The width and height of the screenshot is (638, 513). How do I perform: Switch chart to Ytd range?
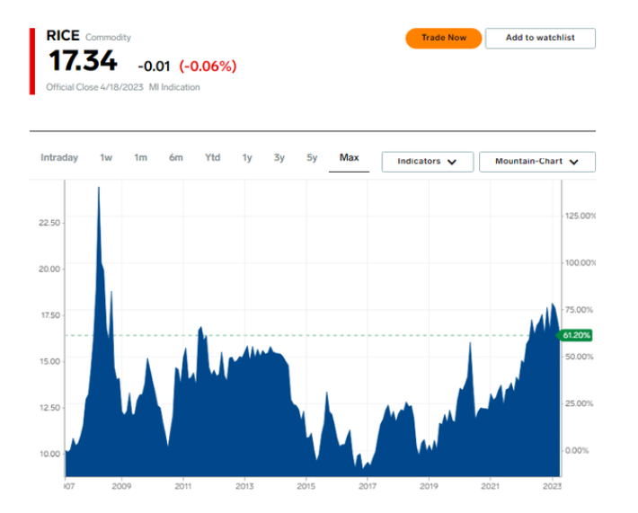[x=212, y=158]
